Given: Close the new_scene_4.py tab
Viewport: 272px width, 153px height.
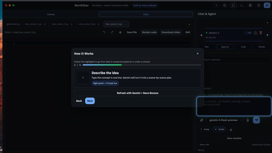Looking at the screenshot, I should pos(126,24).
